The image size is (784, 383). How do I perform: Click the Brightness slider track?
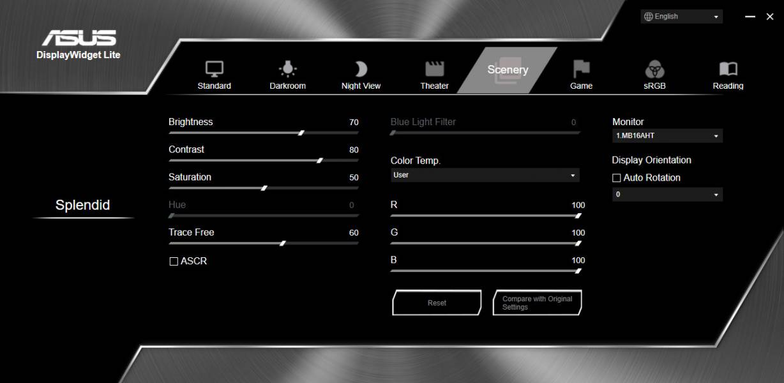click(x=264, y=133)
